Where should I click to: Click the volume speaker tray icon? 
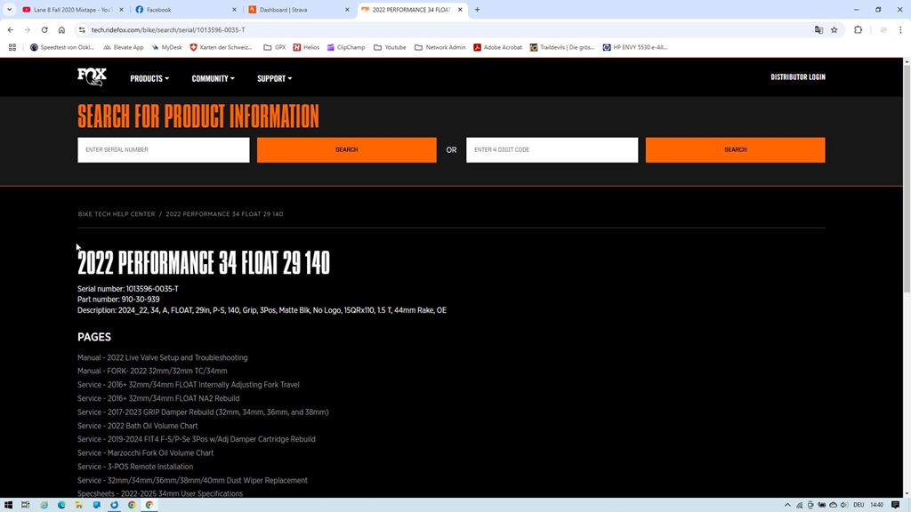[x=844, y=505]
